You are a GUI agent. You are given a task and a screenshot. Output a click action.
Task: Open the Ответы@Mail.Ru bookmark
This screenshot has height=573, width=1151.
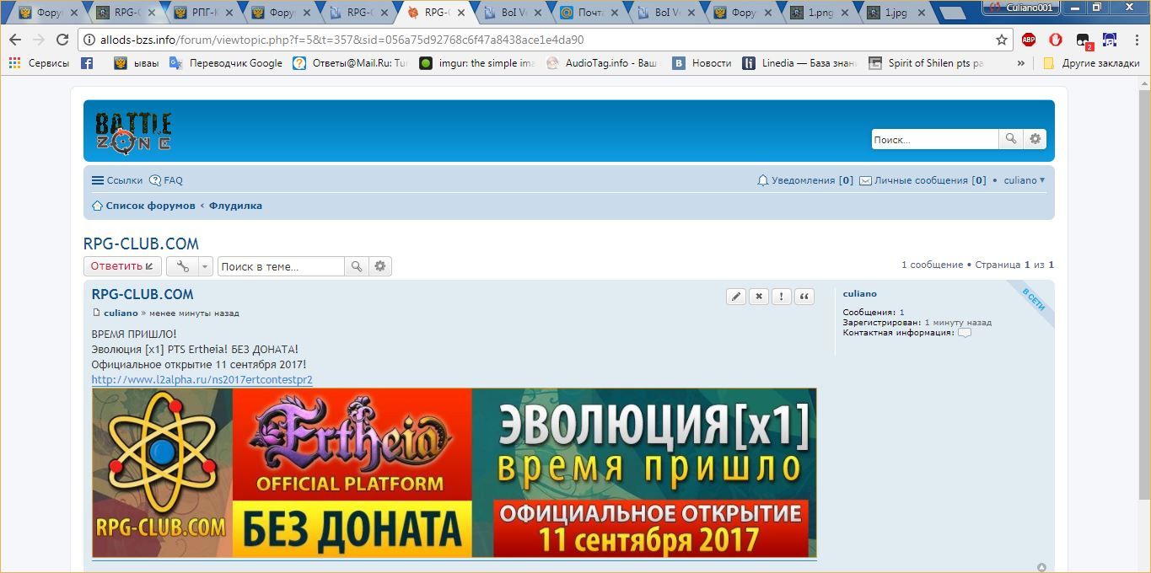[x=349, y=63]
